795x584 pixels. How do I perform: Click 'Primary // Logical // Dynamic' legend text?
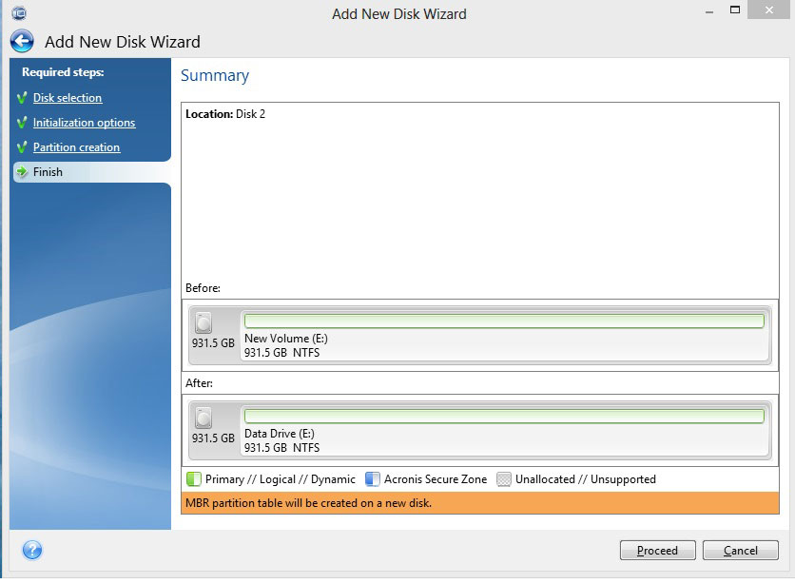pyautogui.click(x=281, y=479)
